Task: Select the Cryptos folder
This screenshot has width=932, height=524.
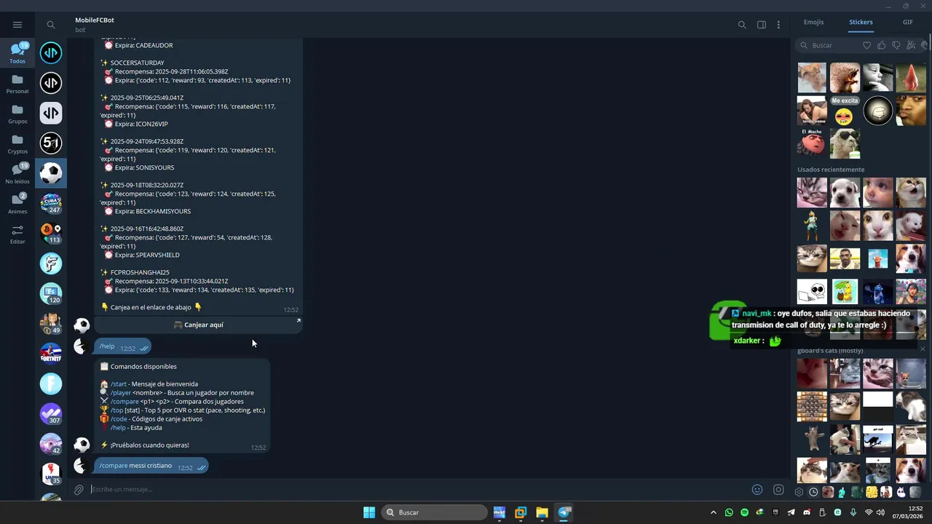Action: pos(17,143)
